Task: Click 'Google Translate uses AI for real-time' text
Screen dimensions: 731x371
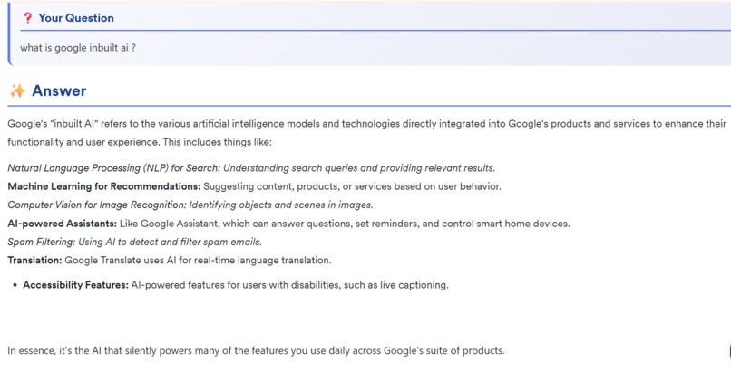Action: coord(198,261)
